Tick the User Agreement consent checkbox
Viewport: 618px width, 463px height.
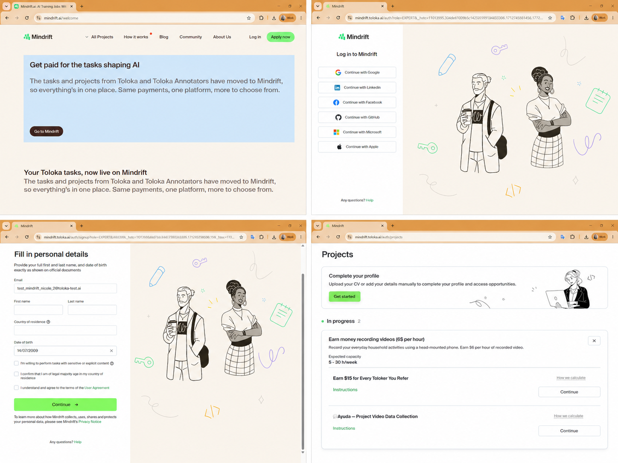click(16, 388)
